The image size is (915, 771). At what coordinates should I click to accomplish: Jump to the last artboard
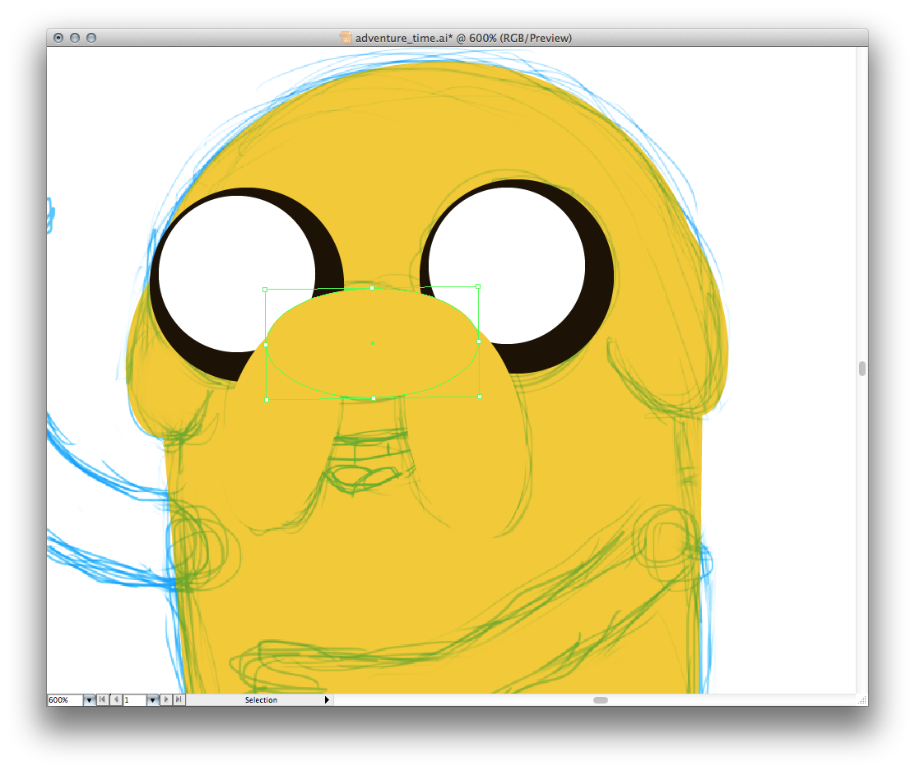[179, 700]
